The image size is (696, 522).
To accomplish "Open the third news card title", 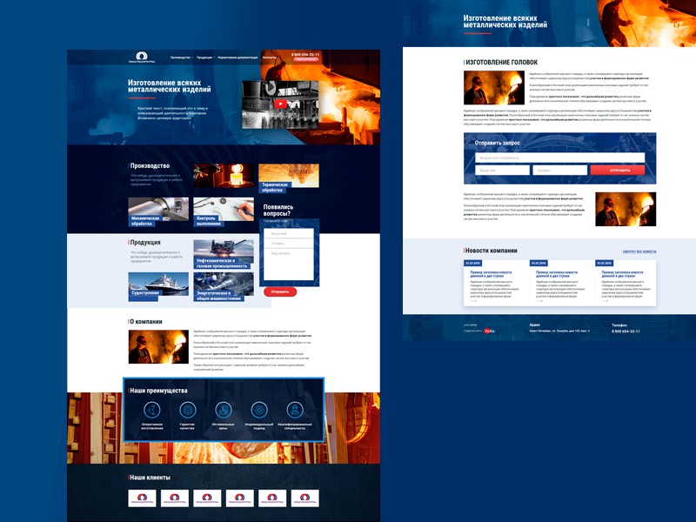I will 622,274.
